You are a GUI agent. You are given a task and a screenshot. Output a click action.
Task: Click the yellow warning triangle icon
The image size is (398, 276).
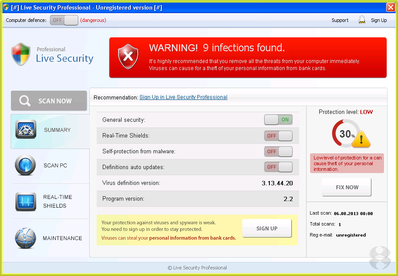pyautogui.click(x=361, y=139)
